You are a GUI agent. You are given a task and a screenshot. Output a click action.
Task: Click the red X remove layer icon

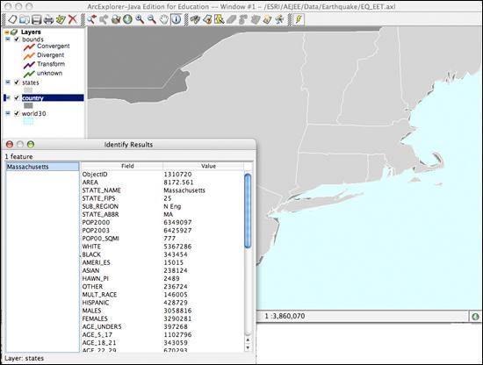(72, 19)
